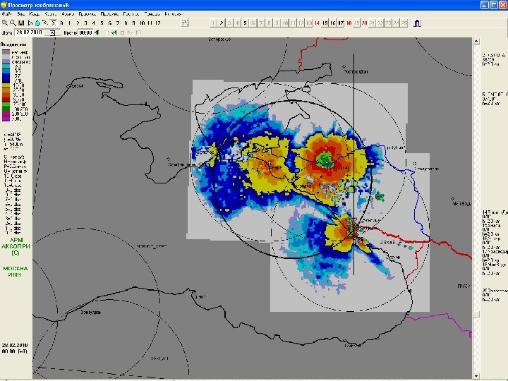Viewport: 508px width, 381px height.
Task: Toggle red radar station button 14
Action: (317, 23)
